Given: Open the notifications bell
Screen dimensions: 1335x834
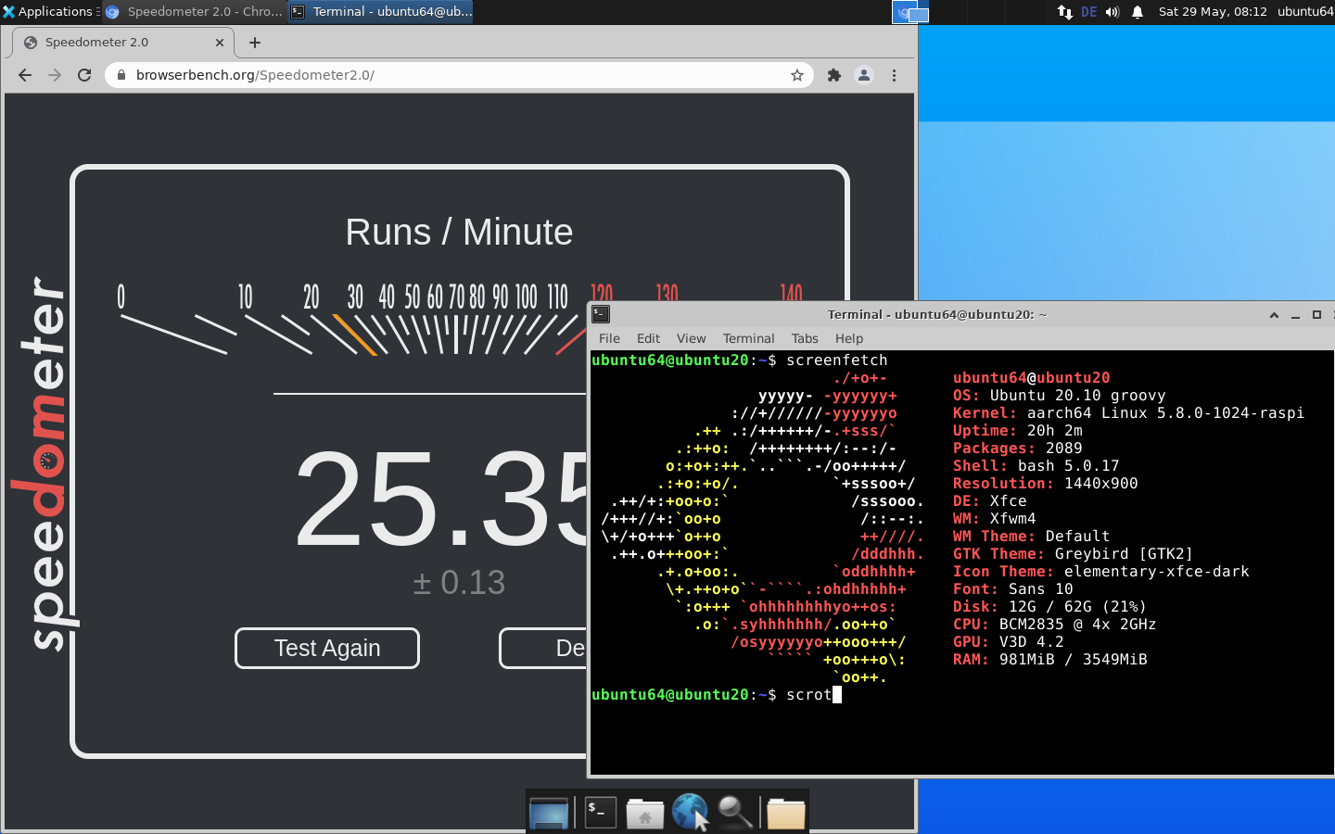Looking at the screenshot, I should tap(1138, 12).
